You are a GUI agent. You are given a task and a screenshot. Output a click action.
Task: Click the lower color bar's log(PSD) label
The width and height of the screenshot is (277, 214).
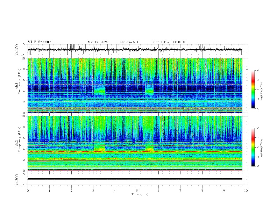[x=262, y=149]
